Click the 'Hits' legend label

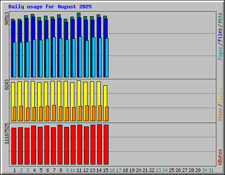click(x=220, y=18)
